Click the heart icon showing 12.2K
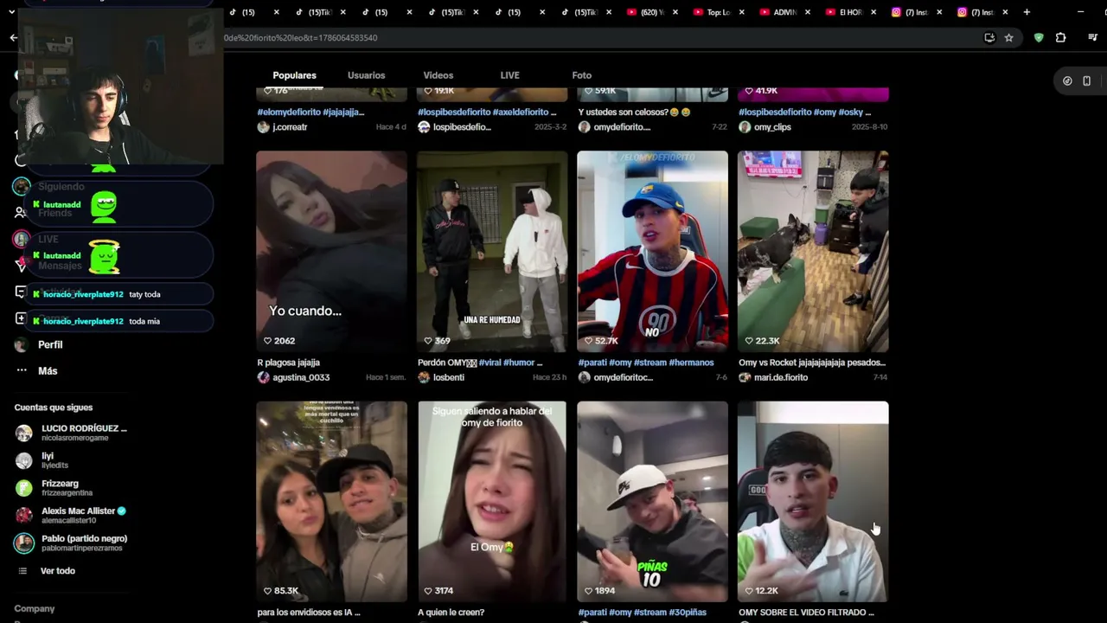The image size is (1107, 623). pos(749,591)
